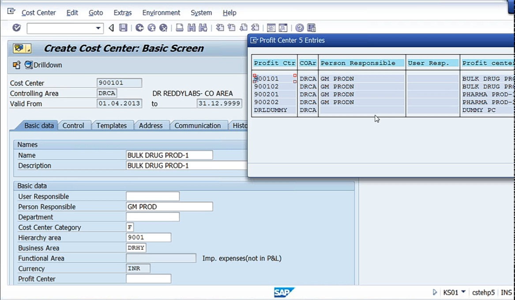The height and width of the screenshot is (300, 515).
Task: Click the empty Profit Center input field
Action: (x=148, y=279)
